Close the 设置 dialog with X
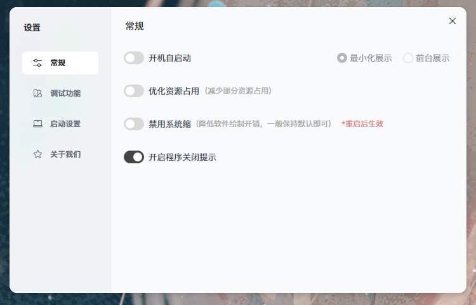The width and height of the screenshot is (476, 305). (453, 21)
